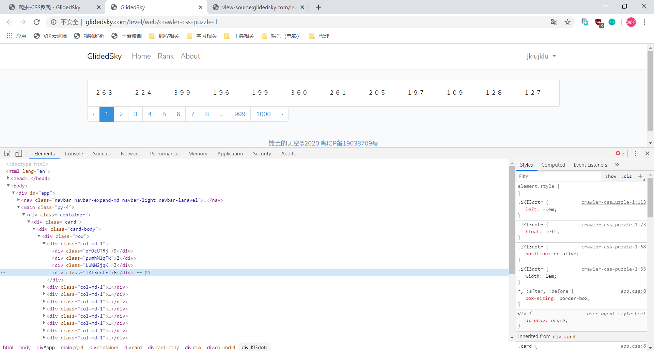Screen dimensions: 654x351
Task: Collapse the div container node
Action: point(24,214)
